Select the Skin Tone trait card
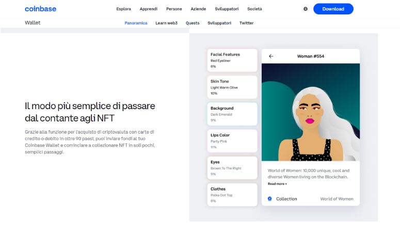Viewport: 400px width, 226px height. (232, 88)
